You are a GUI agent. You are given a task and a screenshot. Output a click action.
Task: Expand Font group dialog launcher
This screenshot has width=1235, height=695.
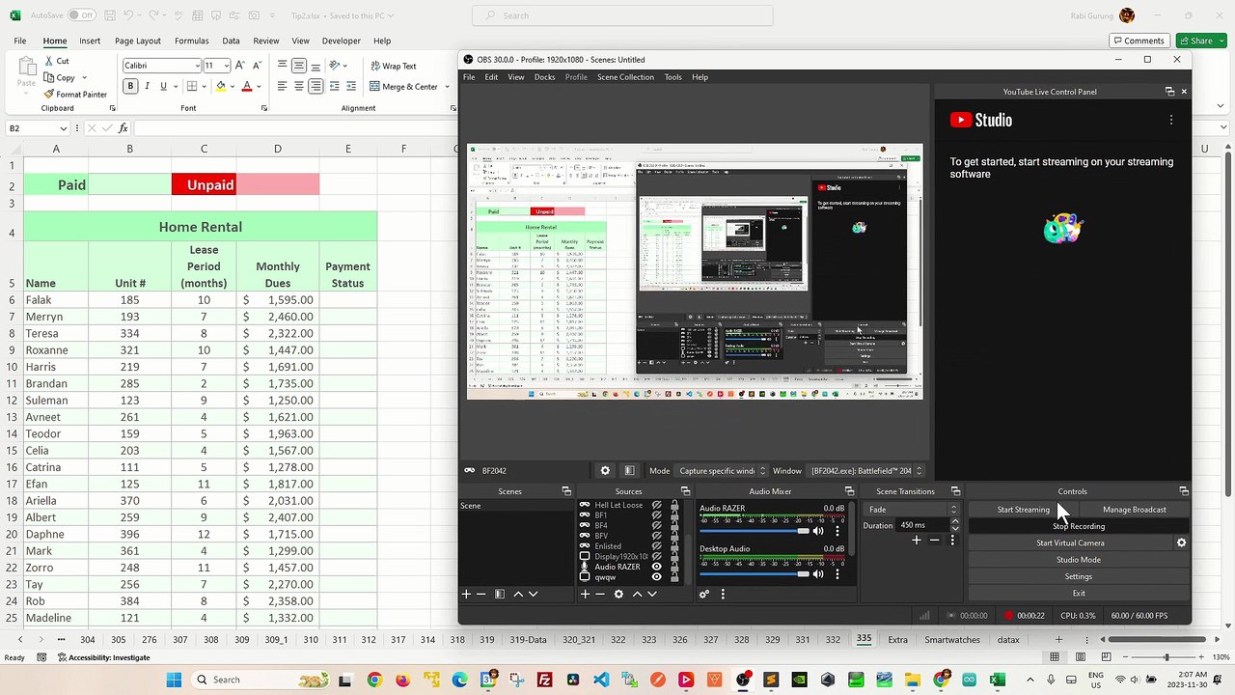pyautogui.click(x=263, y=108)
